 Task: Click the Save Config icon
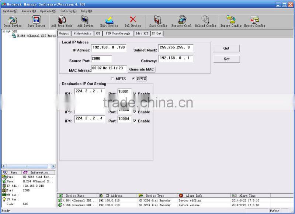158,21
